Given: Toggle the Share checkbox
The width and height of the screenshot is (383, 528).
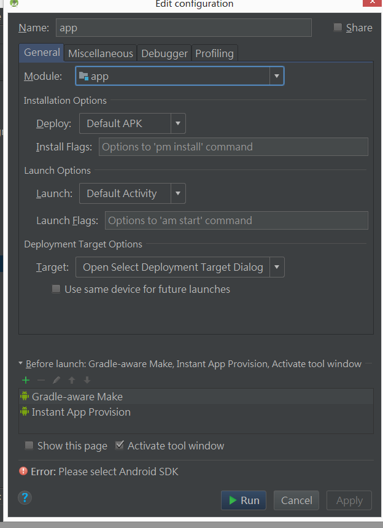Looking at the screenshot, I should pos(338,27).
